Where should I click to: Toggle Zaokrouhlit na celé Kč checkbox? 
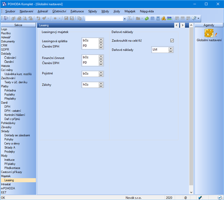click(x=172, y=41)
